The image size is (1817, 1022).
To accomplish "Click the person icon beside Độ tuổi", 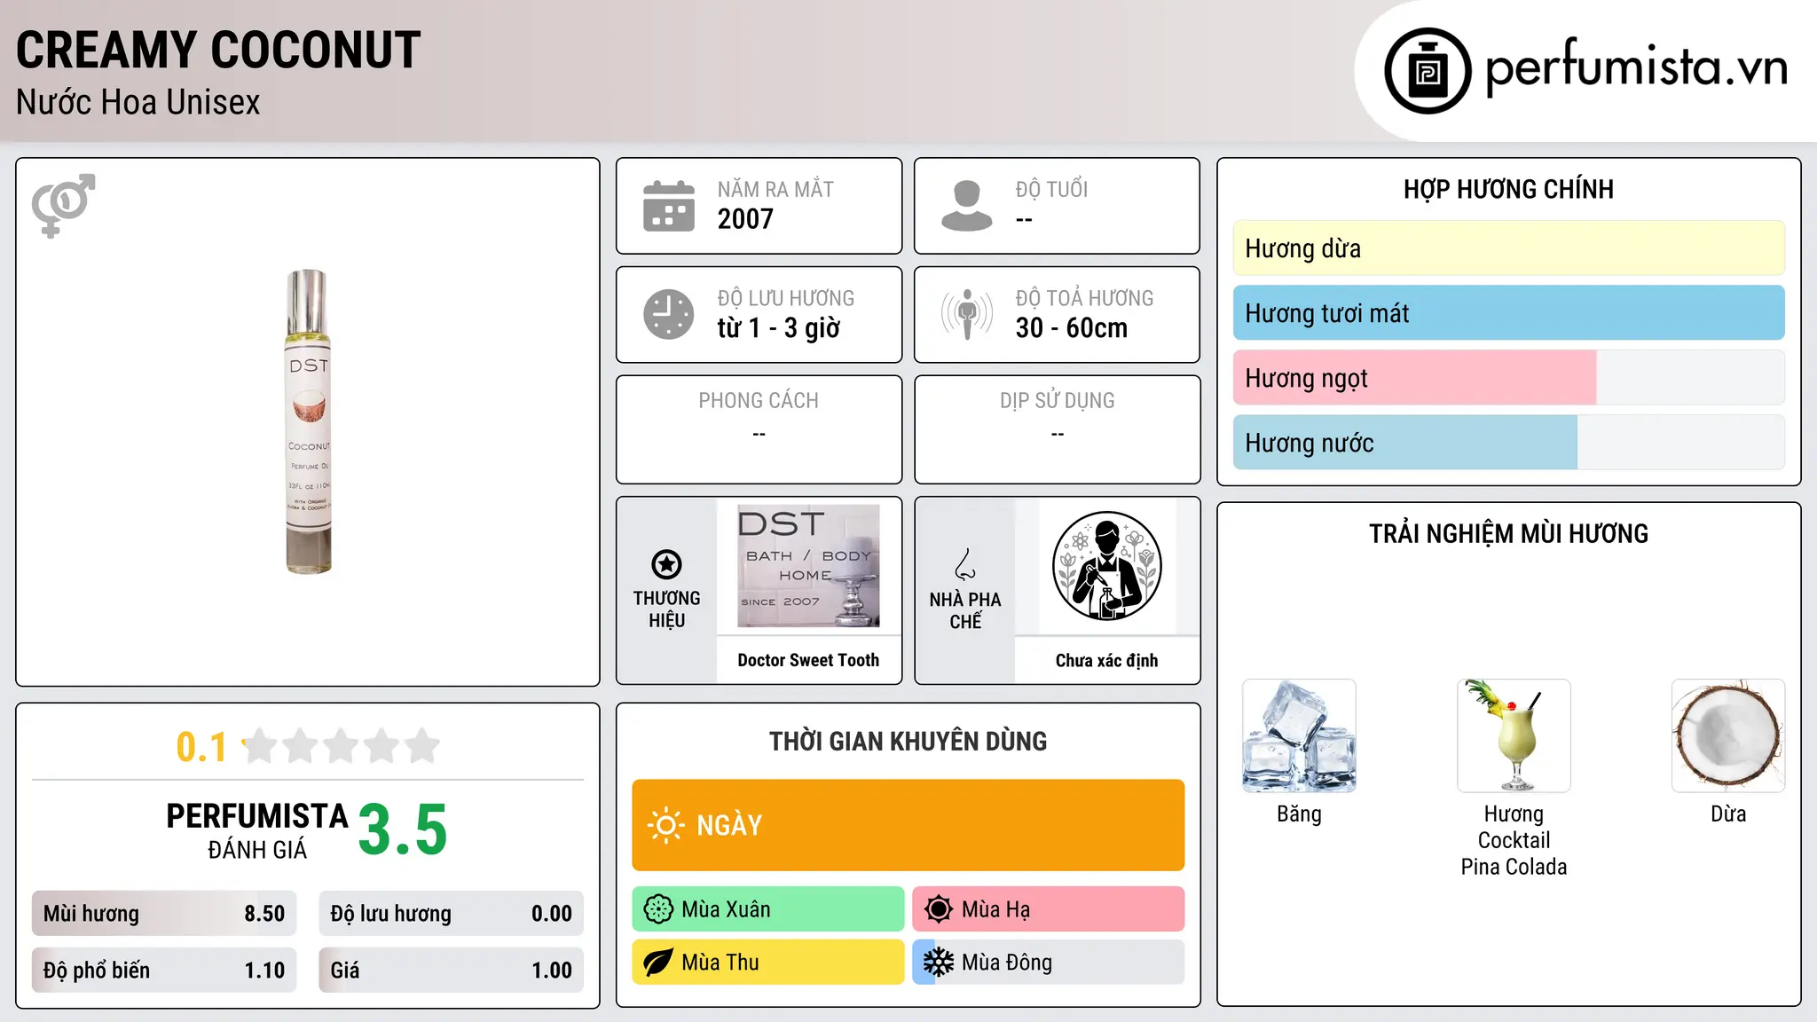I will [x=966, y=206].
